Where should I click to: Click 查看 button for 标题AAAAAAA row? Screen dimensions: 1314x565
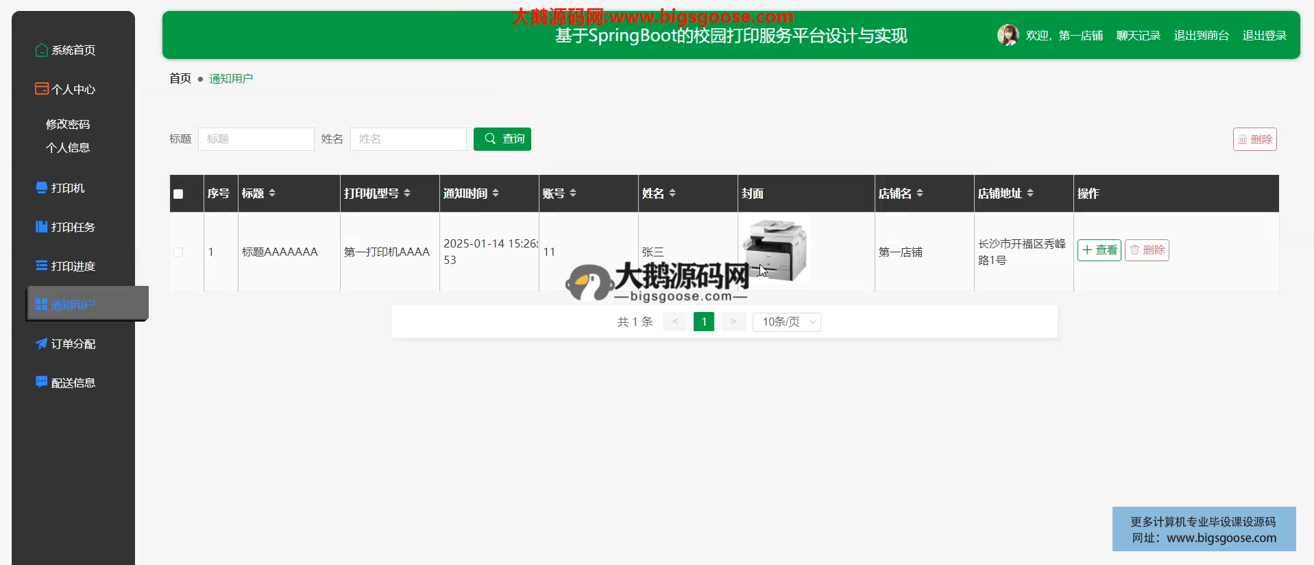(1099, 250)
